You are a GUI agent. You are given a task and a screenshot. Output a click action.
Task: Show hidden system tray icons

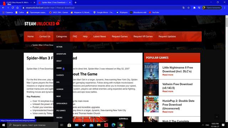(x=203, y=125)
